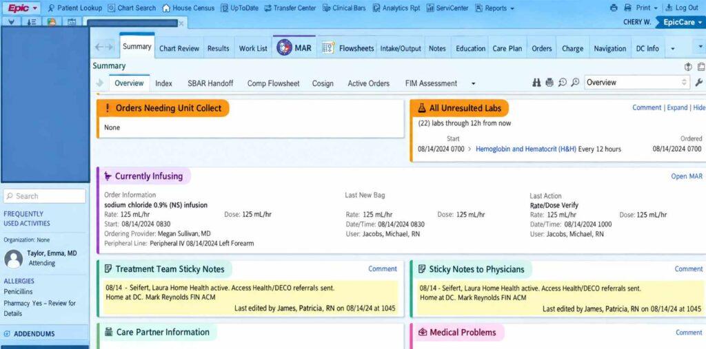Open the Flowsheets activity tab

click(x=347, y=48)
